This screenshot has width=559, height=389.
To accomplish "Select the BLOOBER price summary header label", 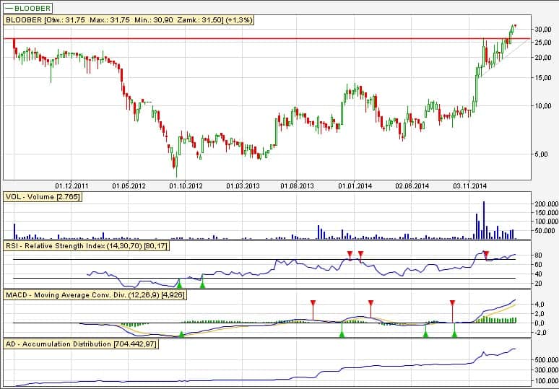I will click(129, 20).
